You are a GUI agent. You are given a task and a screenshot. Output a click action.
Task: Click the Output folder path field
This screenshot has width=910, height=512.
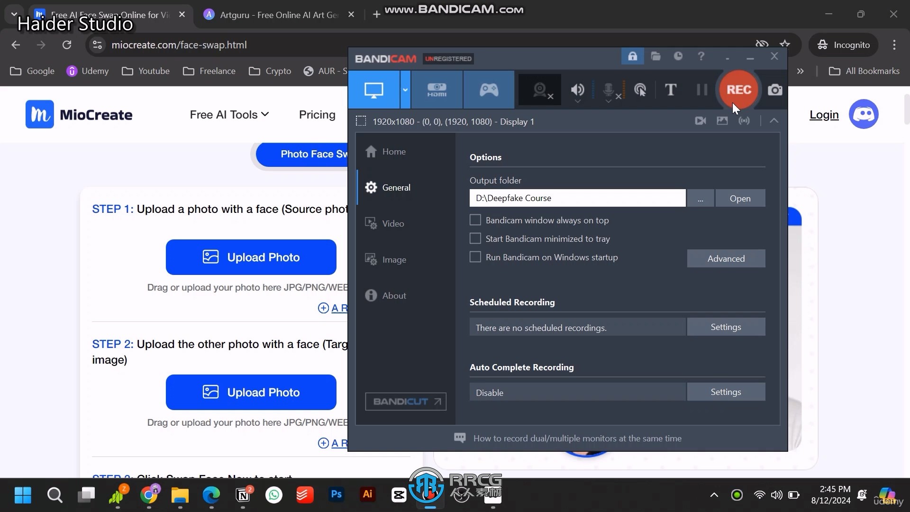click(x=577, y=198)
